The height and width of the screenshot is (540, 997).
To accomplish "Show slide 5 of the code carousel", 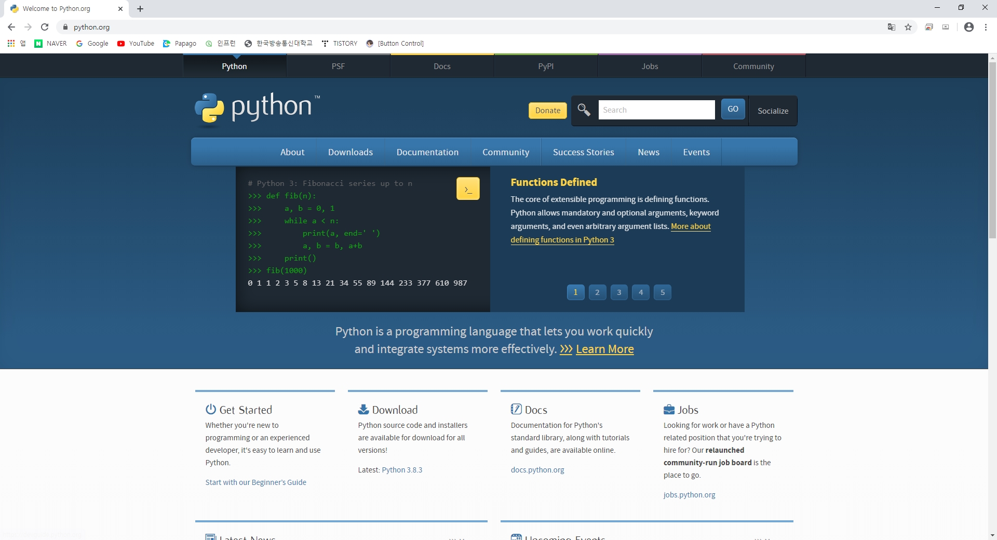I will (663, 292).
